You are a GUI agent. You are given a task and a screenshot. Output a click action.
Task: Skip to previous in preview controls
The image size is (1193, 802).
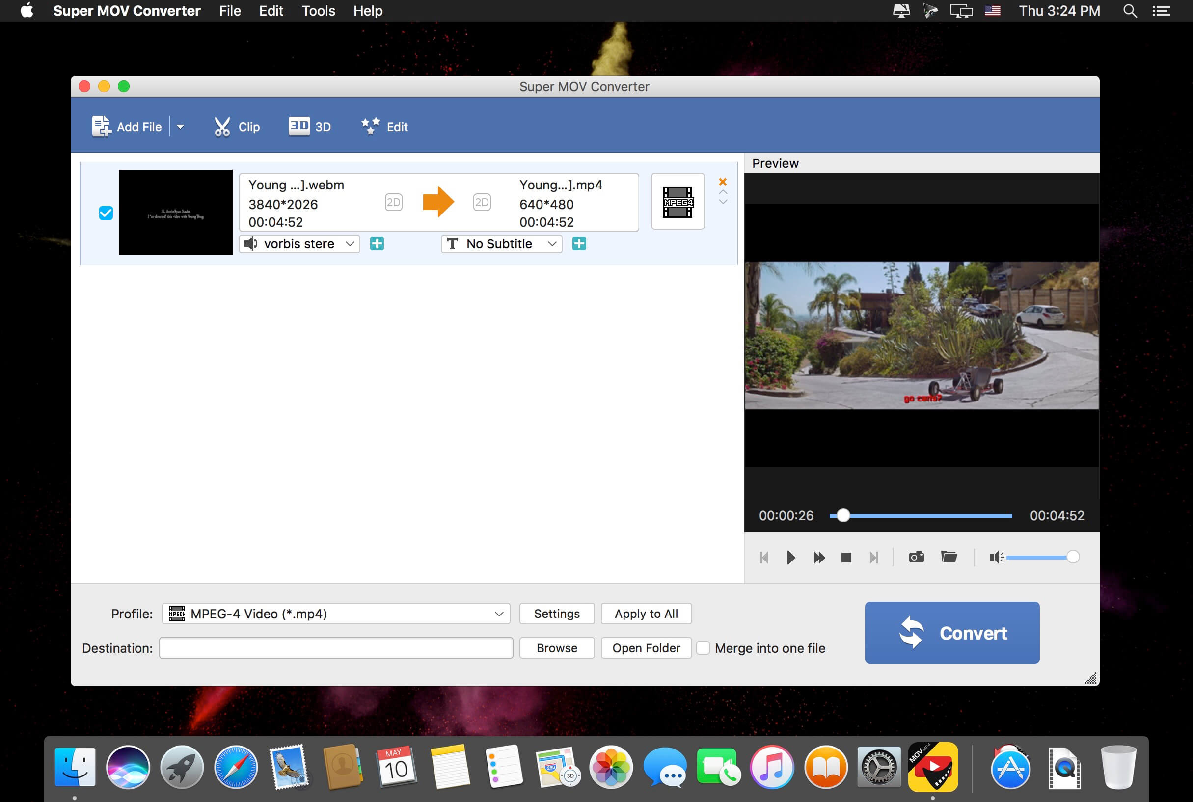[x=764, y=557]
